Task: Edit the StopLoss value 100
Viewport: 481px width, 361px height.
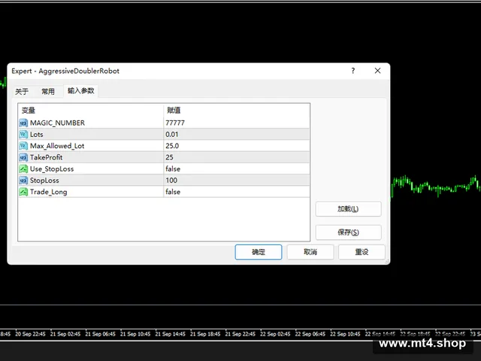Action: tap(237, 180)
